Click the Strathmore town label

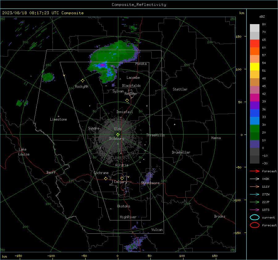(150, 183)
